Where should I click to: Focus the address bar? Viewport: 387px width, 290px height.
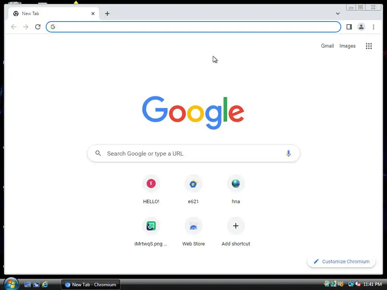click(x=193, y=27)
